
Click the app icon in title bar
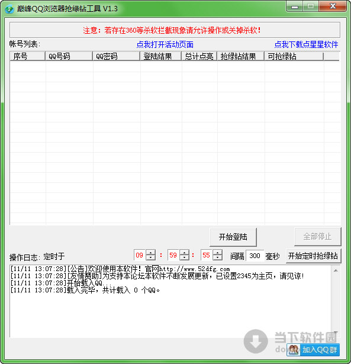(9, 9)
